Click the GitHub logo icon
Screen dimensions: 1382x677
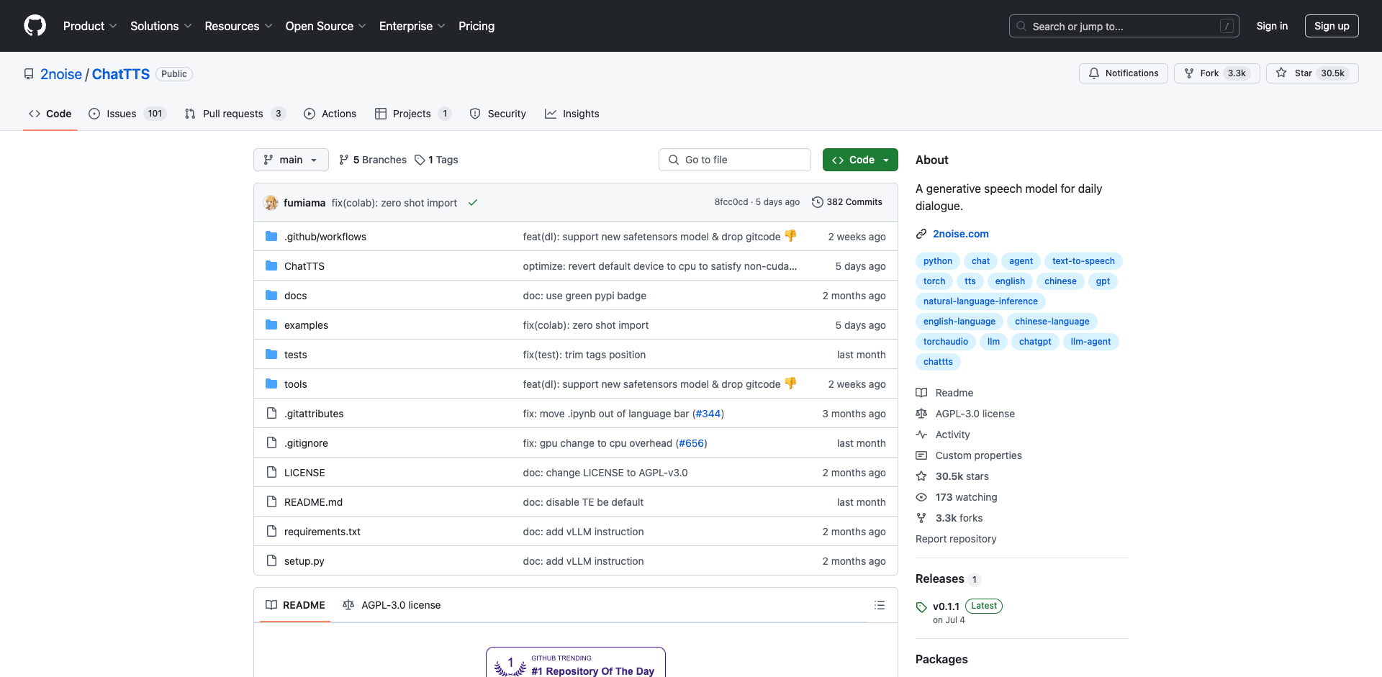point(35,26)
